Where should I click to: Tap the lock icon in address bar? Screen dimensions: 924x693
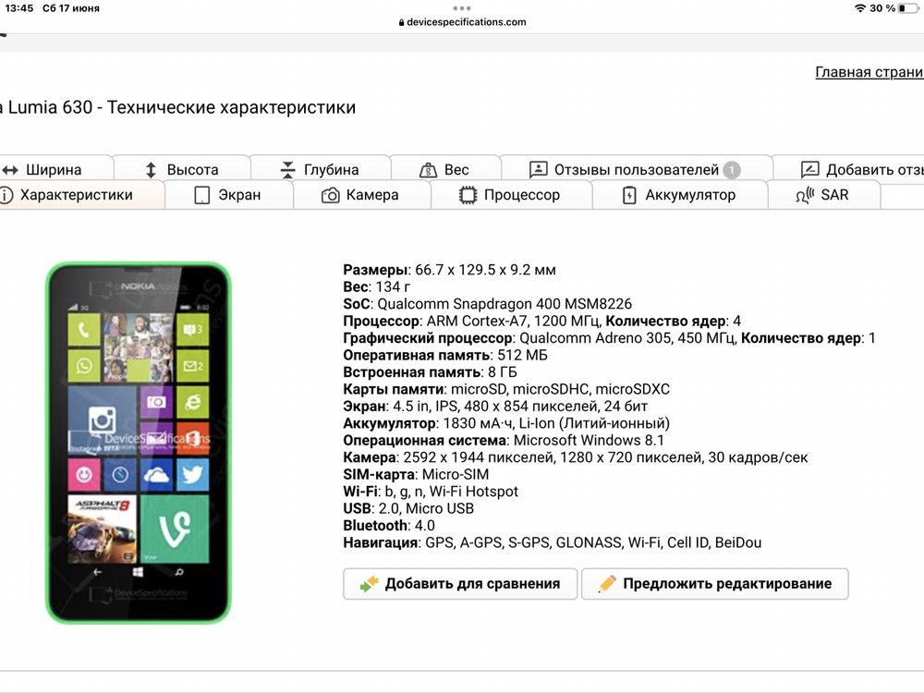[x=401, y=22]
